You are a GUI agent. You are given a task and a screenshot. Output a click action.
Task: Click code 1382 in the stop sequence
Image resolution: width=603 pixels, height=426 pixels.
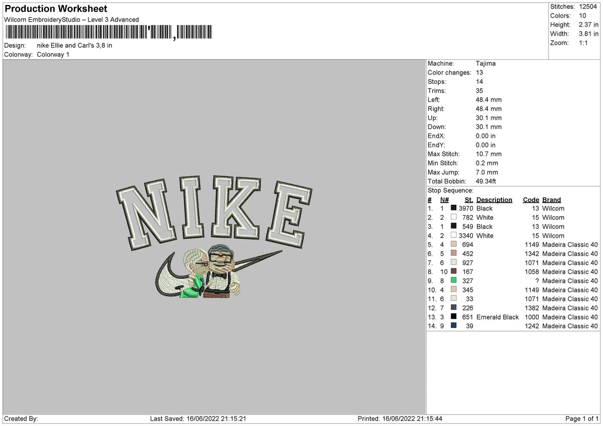531,308
